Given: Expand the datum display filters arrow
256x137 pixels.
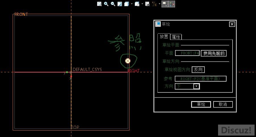Looking at the screenshot, I should 159,4.
